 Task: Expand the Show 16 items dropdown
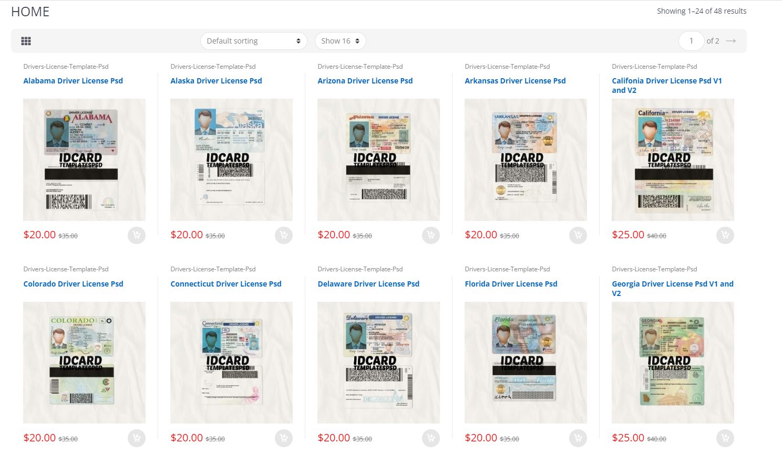click(x=340, y=41)
